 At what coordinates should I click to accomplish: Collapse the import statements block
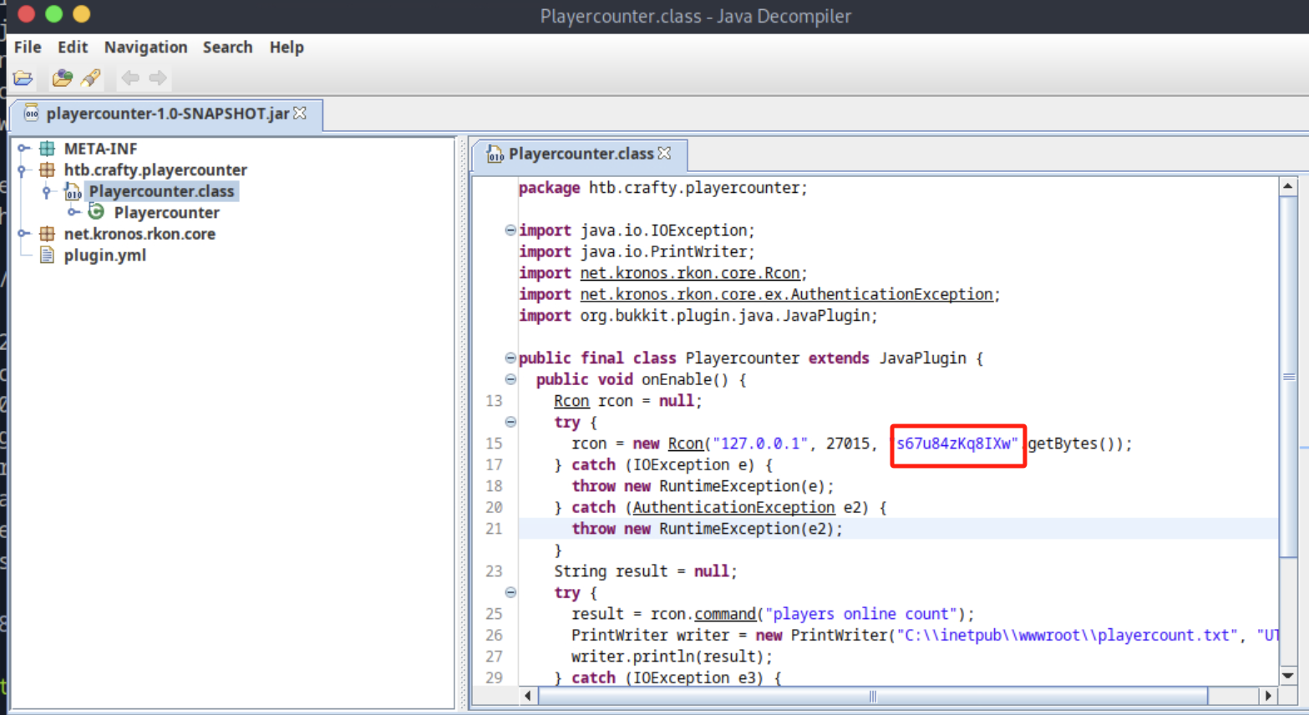click(510, 231)
